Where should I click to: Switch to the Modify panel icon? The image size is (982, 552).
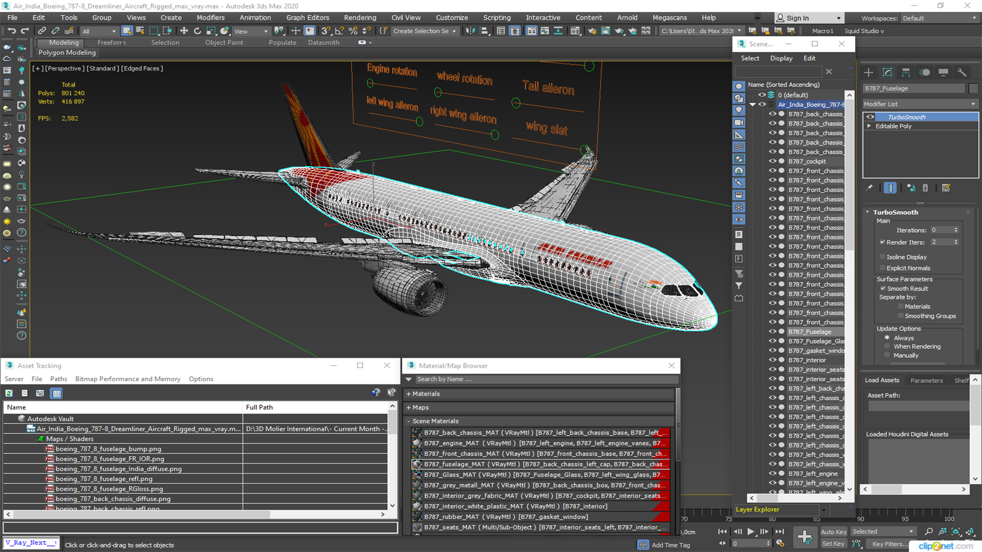tap(887, 73)
